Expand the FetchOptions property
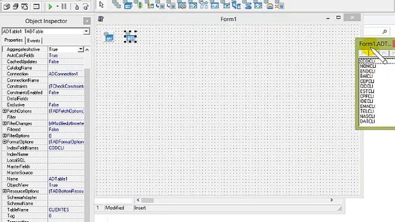Screen dimensions: 395x222 (x=4, y=111)
